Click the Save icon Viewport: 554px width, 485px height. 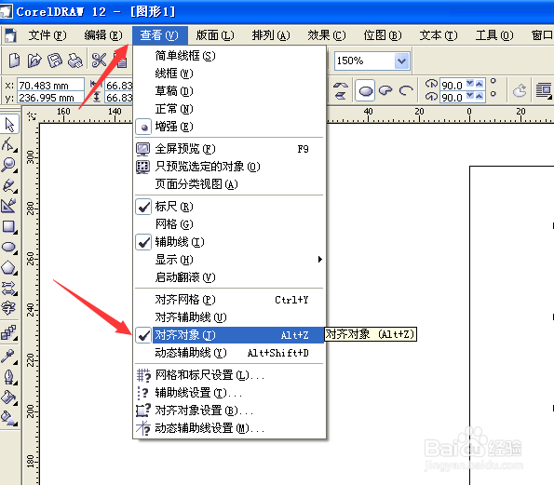pos(54,61)
